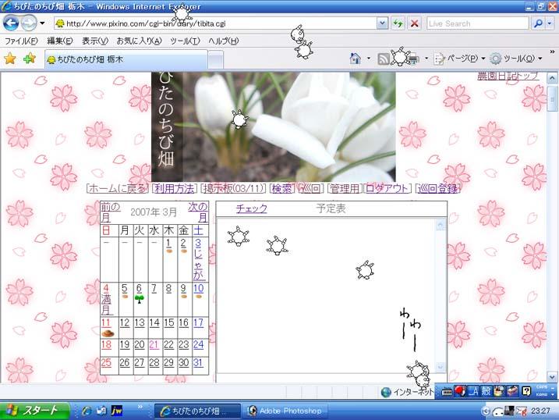Click Add to Favorites plus-star icon
This screenshot has width=559, height=420.
(30, 59)
